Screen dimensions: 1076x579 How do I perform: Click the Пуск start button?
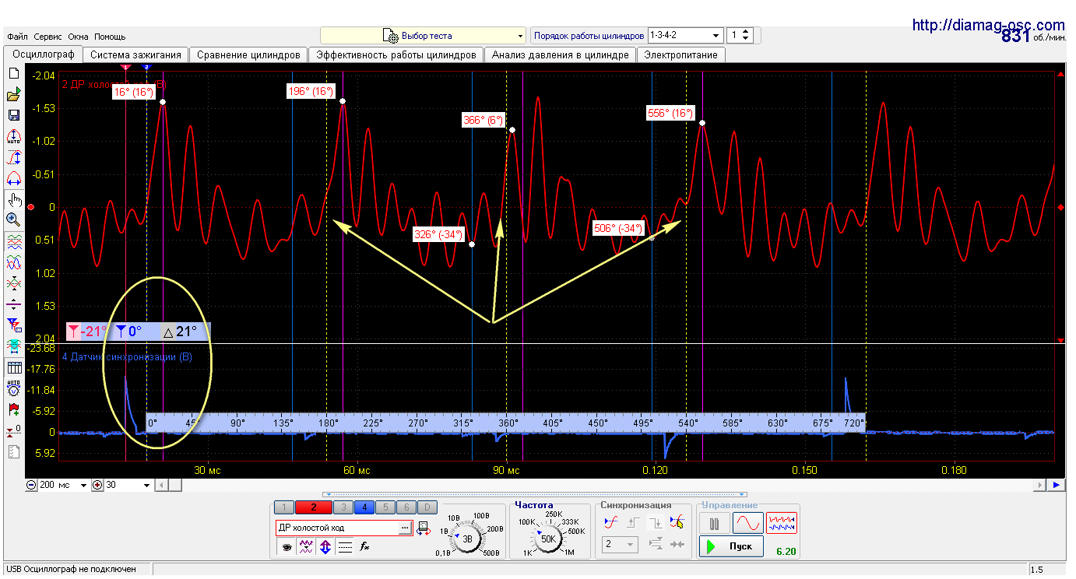point(731,546)
